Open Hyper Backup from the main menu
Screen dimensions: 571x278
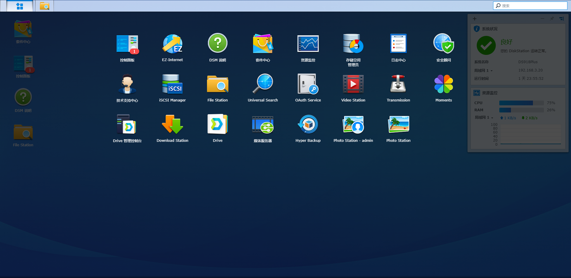click(308, 125)
